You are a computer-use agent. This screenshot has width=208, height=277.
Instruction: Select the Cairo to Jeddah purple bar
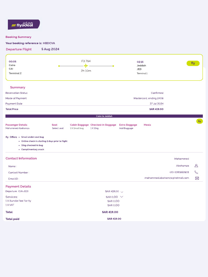click(x=104, y=116)
